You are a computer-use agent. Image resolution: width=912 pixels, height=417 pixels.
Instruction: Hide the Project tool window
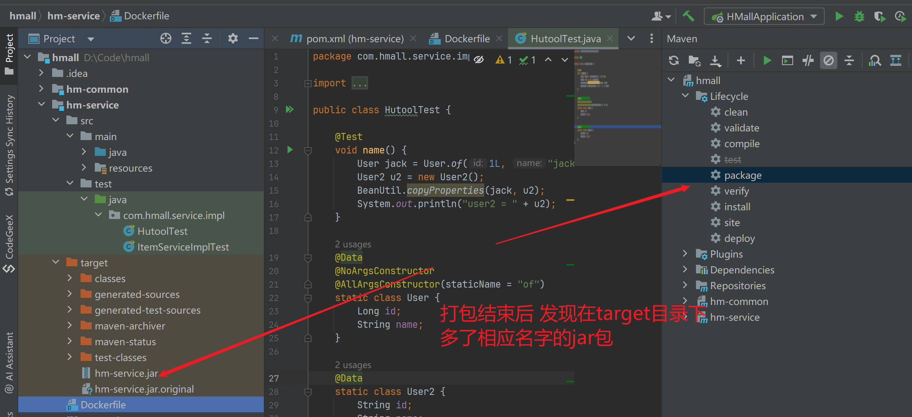254,38
